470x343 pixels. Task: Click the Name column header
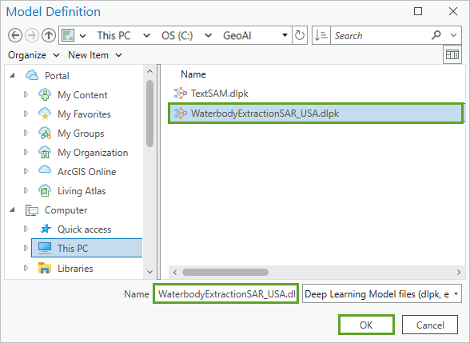[193, 74]
